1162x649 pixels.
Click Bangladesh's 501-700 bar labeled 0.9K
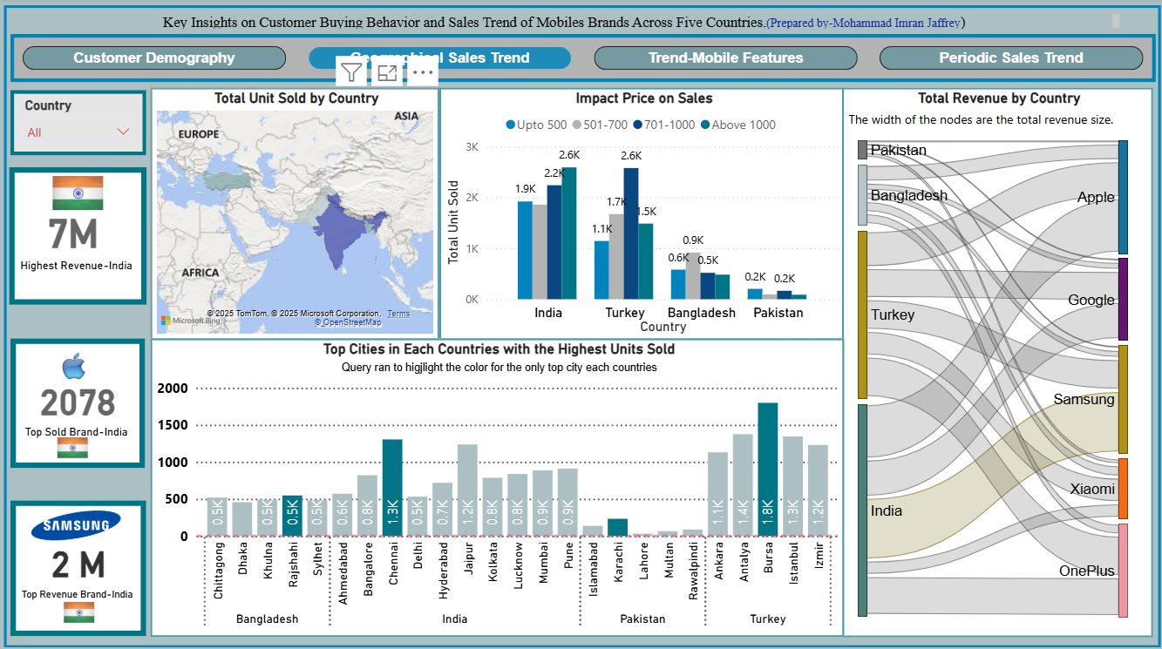click(x=692, y=276)
